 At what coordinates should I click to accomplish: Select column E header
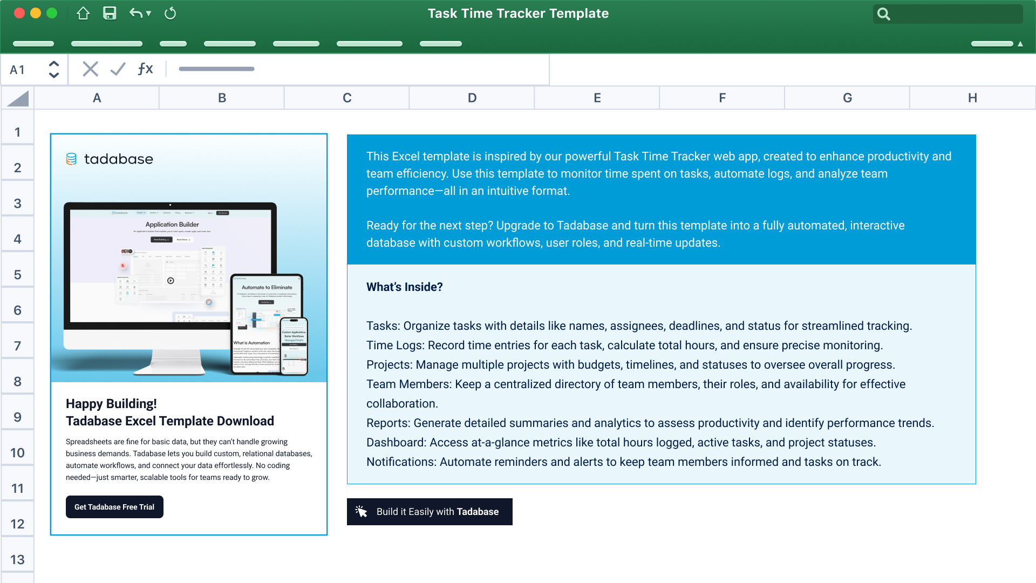click(x=597, y=98)
